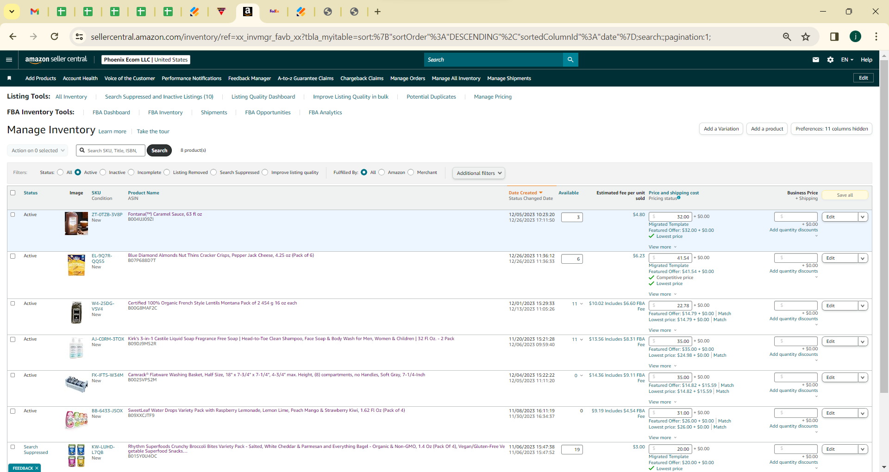Select Fulfilled By Amazon radio button
Image resolution: width=889 pixels, height=472 pixels.
pos(382,172)
